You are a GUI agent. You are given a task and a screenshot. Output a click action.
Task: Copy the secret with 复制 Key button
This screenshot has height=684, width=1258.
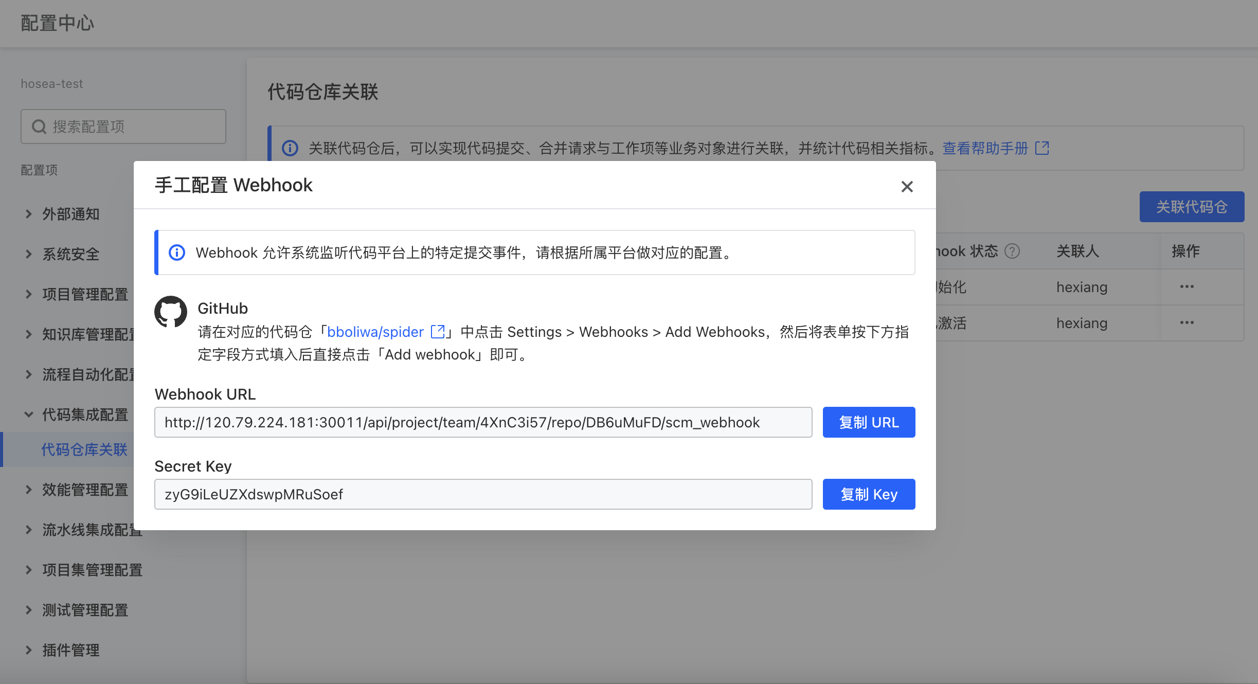coord(869,494)
